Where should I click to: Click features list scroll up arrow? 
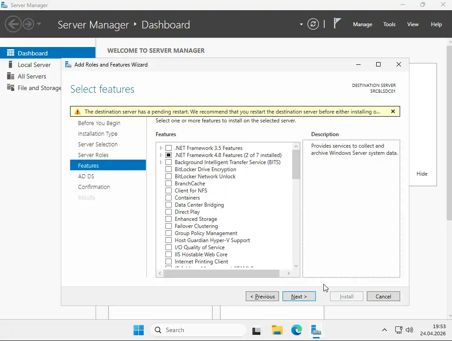click(x=296, y=146)
